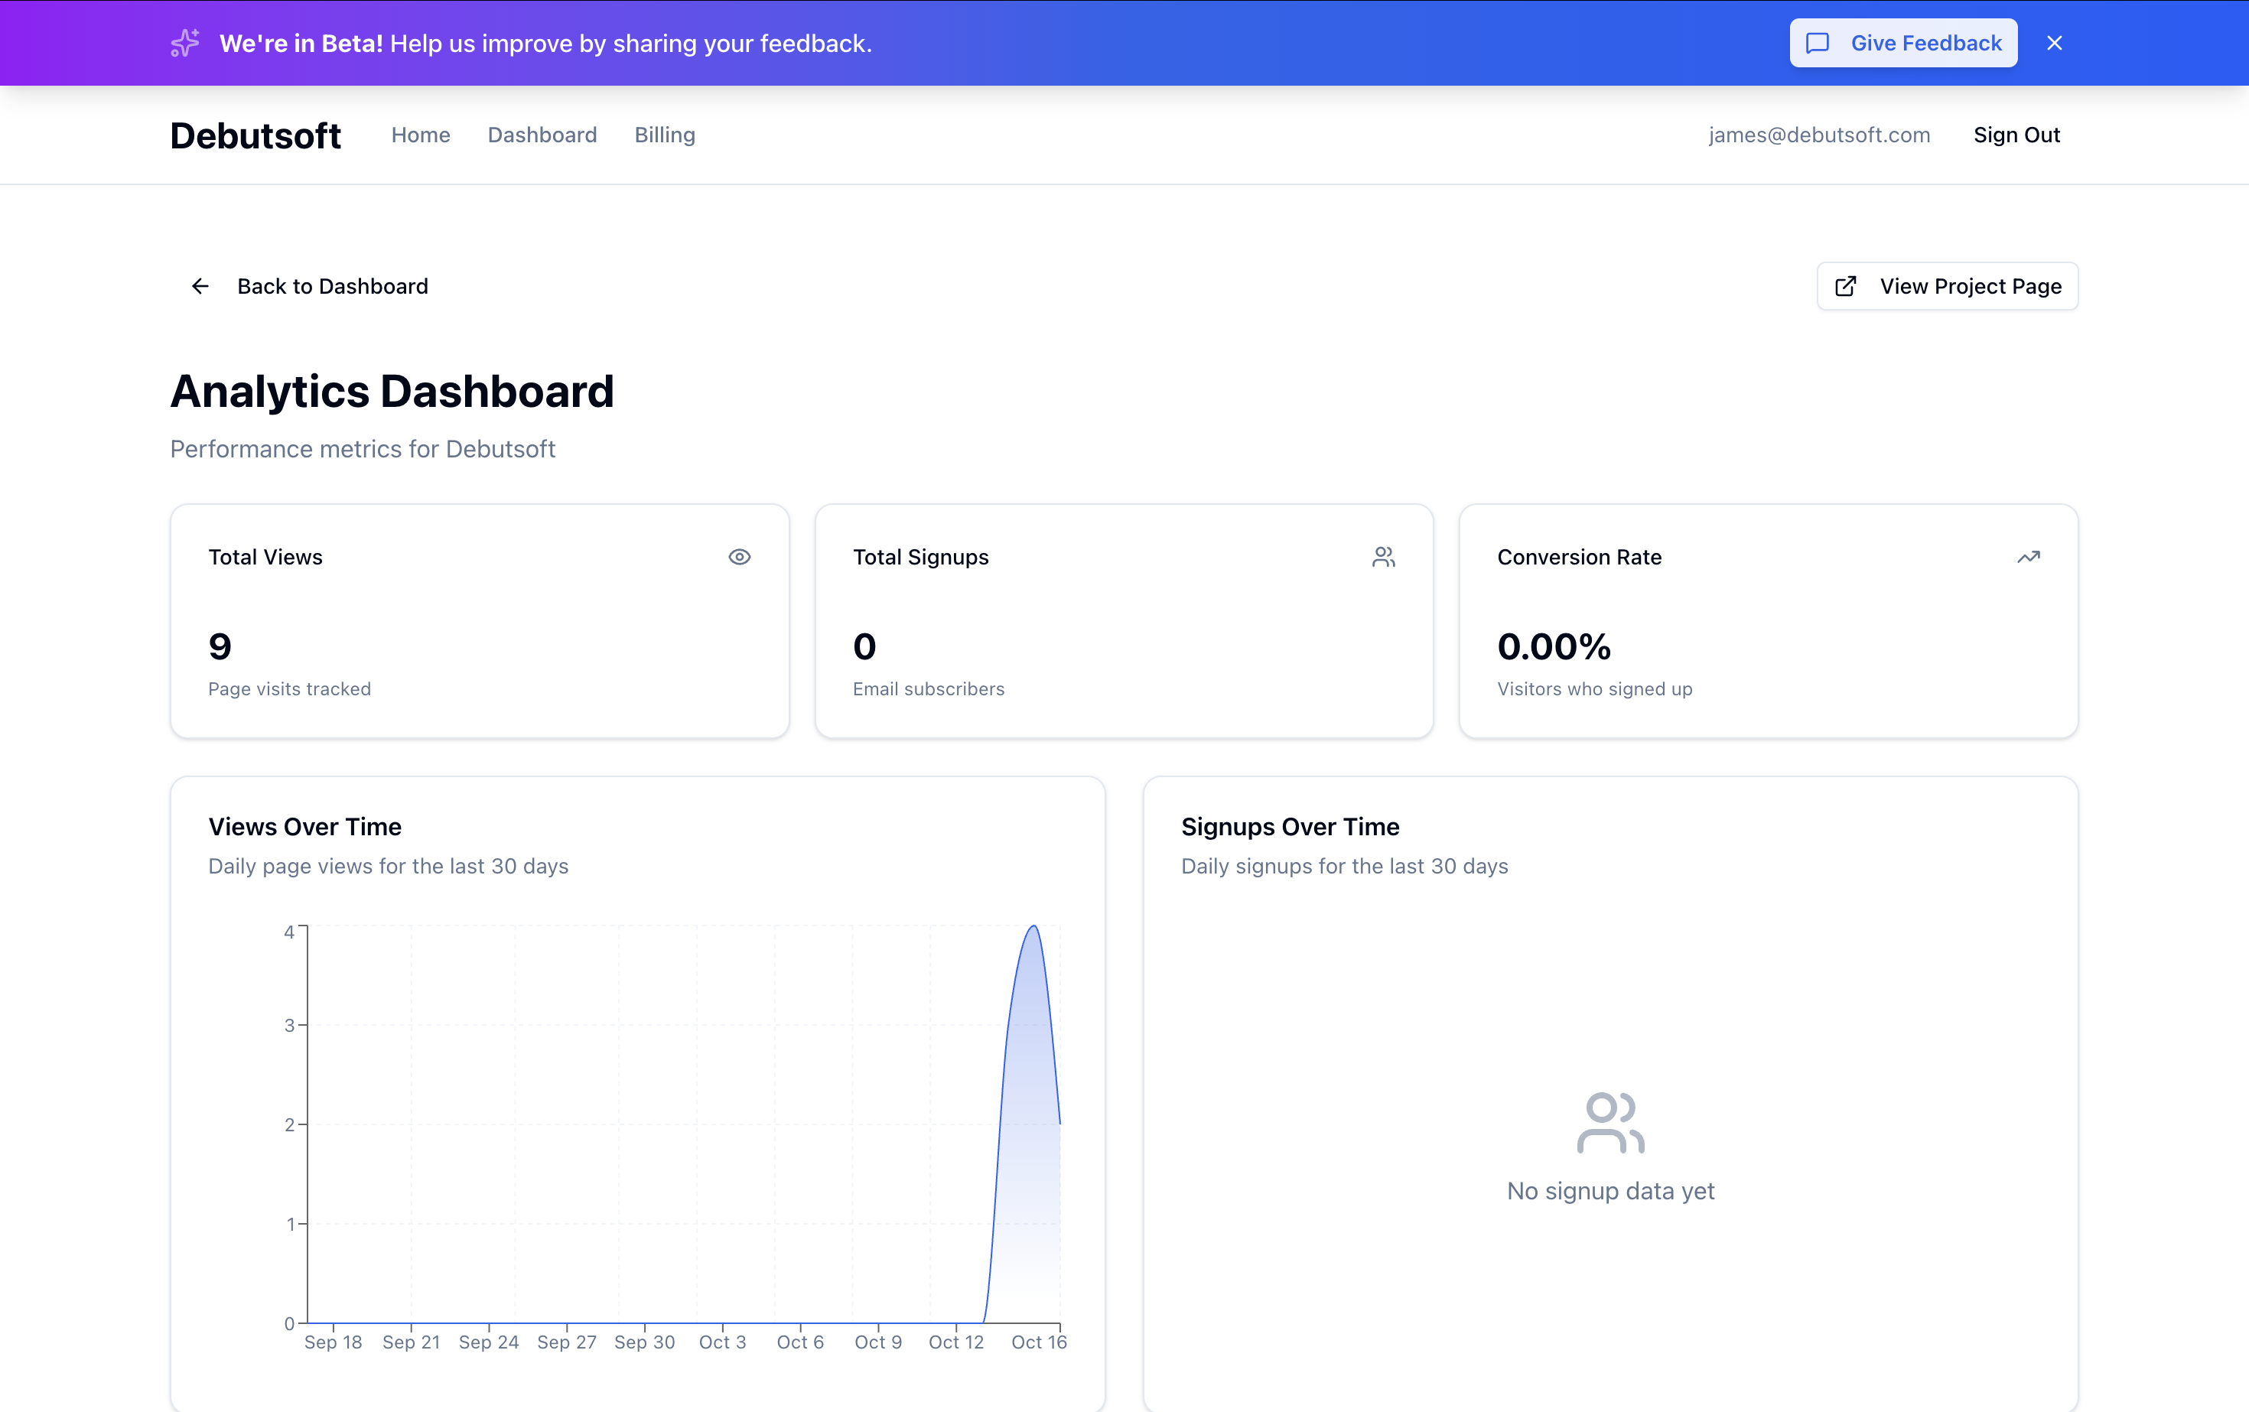This screenshot has height=1412, width=2249.
Task: Click the peak of the views chart
Action: (x=1033, y=926)
